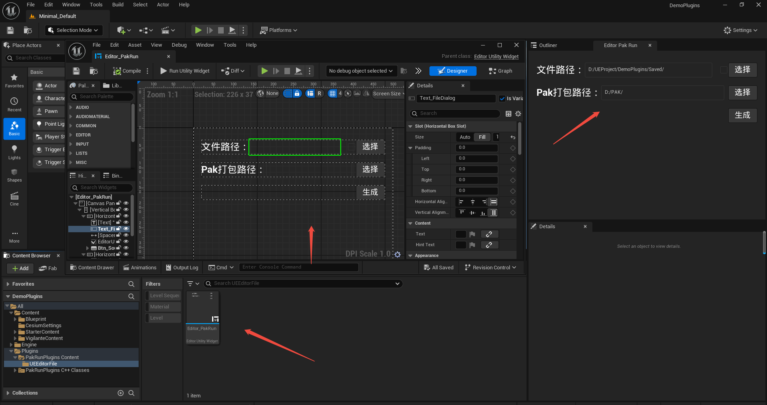This screenshot has height=405, width=767.
Task: Add a new collection plus icon
Action: (121, 393)
